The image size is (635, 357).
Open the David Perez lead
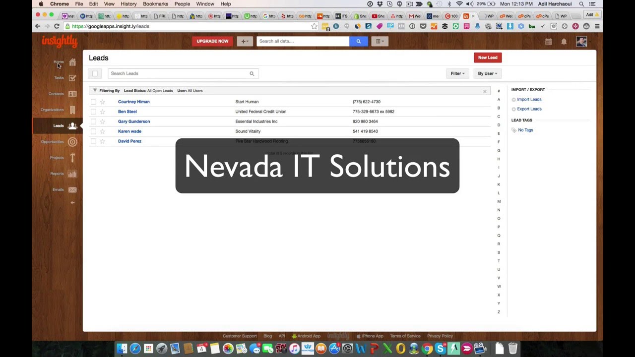point(129,141)
